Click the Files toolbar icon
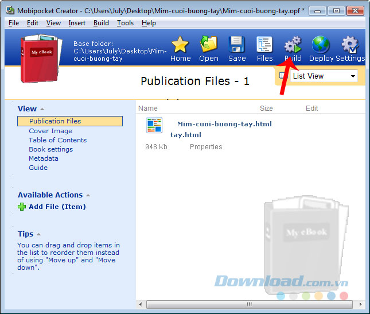This screenshot has width=370, height=314. (264, 44)
